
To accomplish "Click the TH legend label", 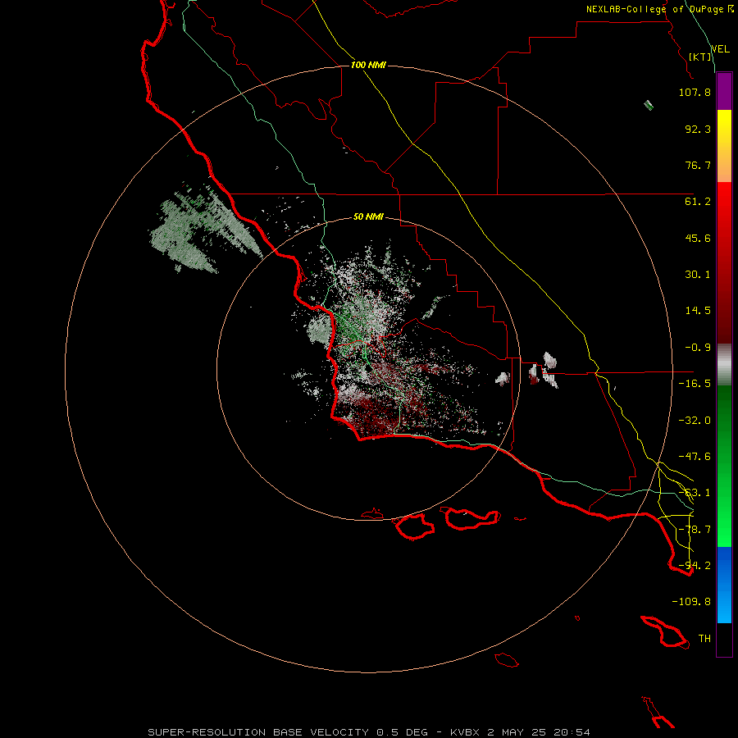I will [x=704, y=639].
